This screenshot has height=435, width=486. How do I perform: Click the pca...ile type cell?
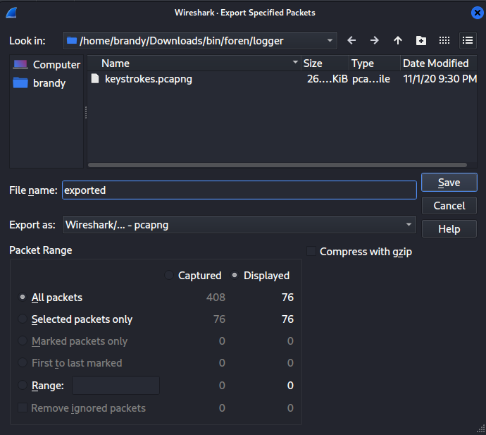click(x=371, y=79)
